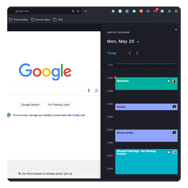
Task: Click the Today button in calendar
Action: pyautogui.click(x=112, y=53)
